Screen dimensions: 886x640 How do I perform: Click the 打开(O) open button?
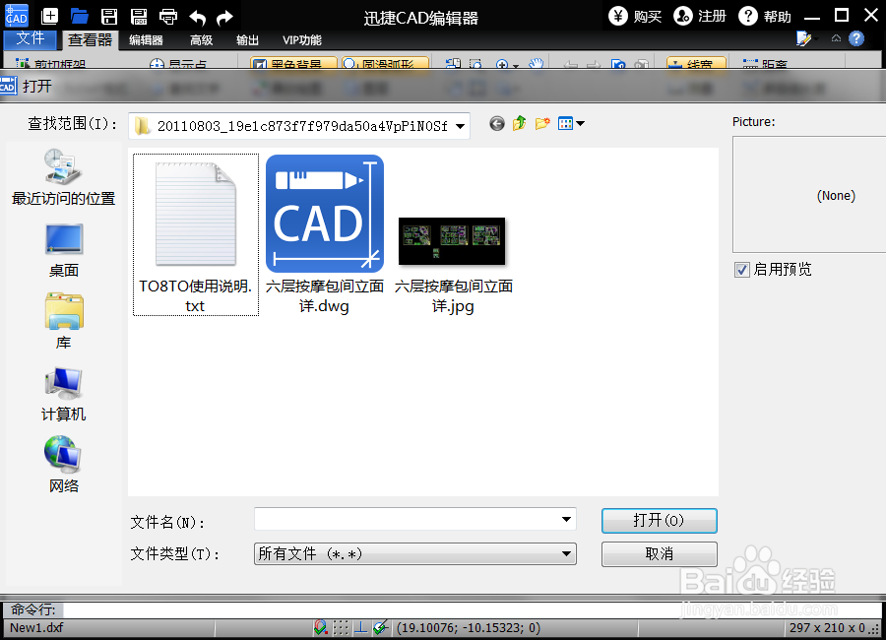pyautogui.click(x=659, y=521)
